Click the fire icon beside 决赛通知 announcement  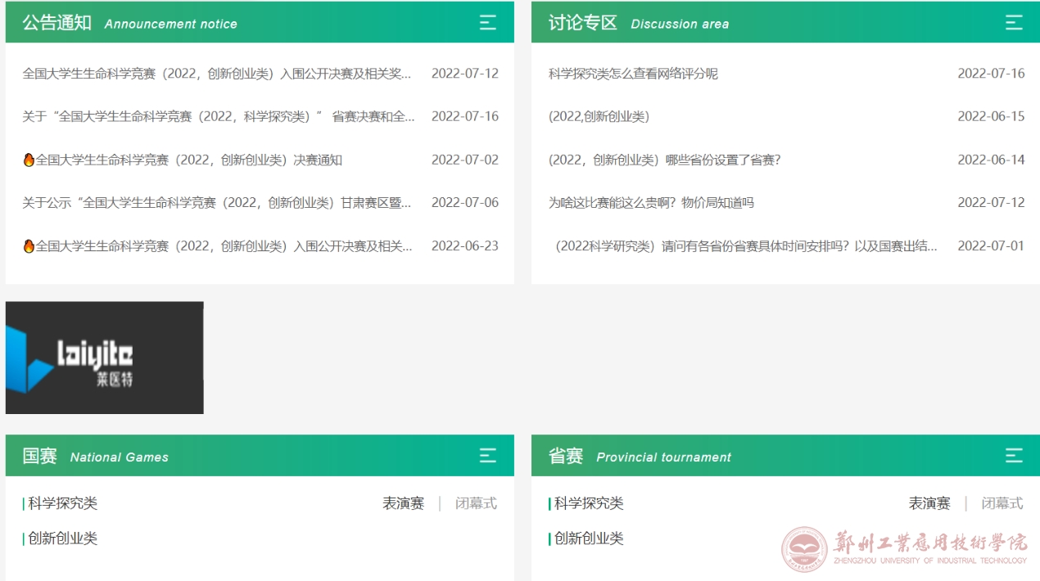(29, 160)
